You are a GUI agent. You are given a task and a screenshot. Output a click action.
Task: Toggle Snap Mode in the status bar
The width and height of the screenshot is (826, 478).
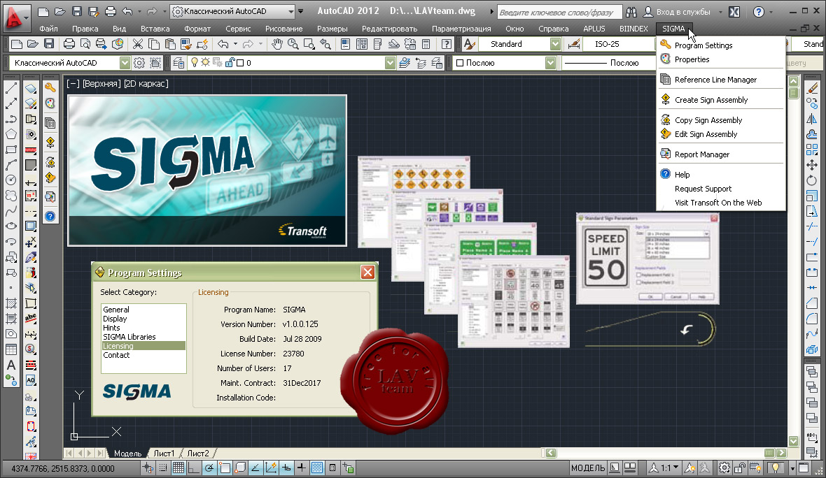(x=163, y=468)
